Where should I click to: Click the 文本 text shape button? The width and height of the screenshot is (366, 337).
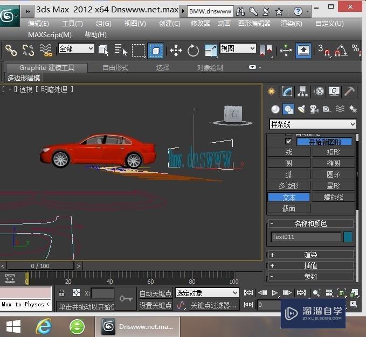click(x=288, y=197)
